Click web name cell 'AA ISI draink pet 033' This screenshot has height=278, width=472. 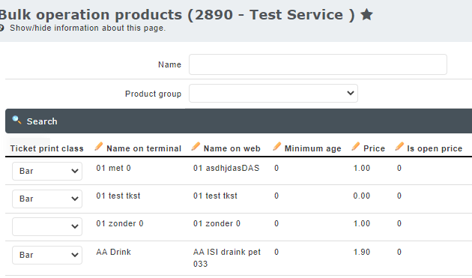tap(227, 258)
